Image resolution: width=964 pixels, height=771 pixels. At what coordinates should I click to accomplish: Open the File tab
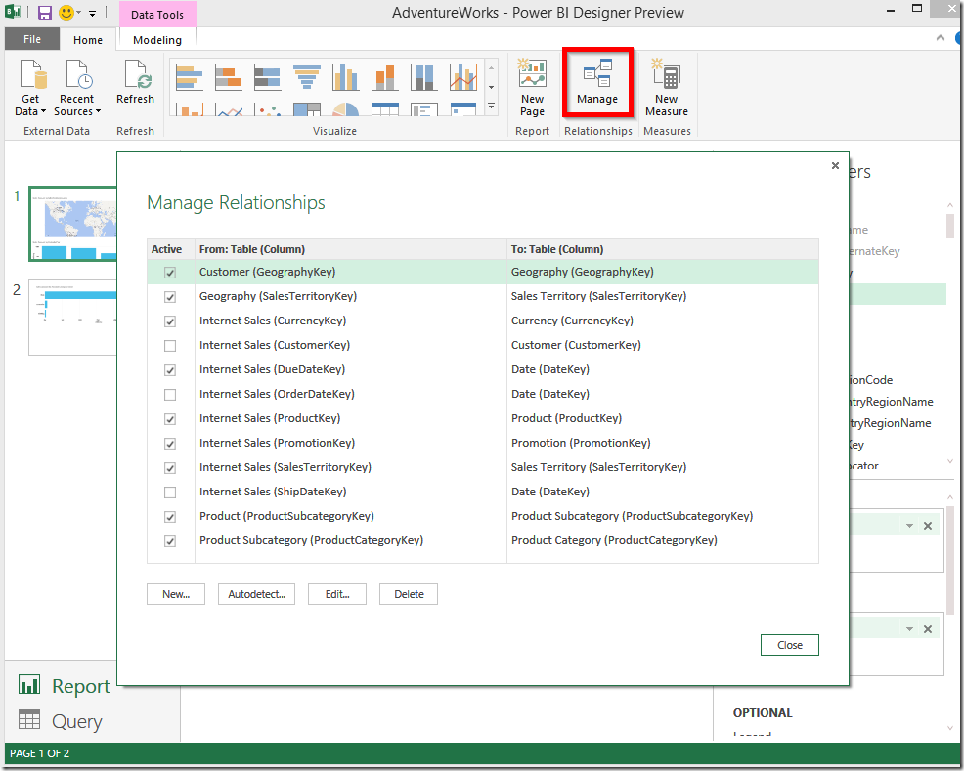32,39
